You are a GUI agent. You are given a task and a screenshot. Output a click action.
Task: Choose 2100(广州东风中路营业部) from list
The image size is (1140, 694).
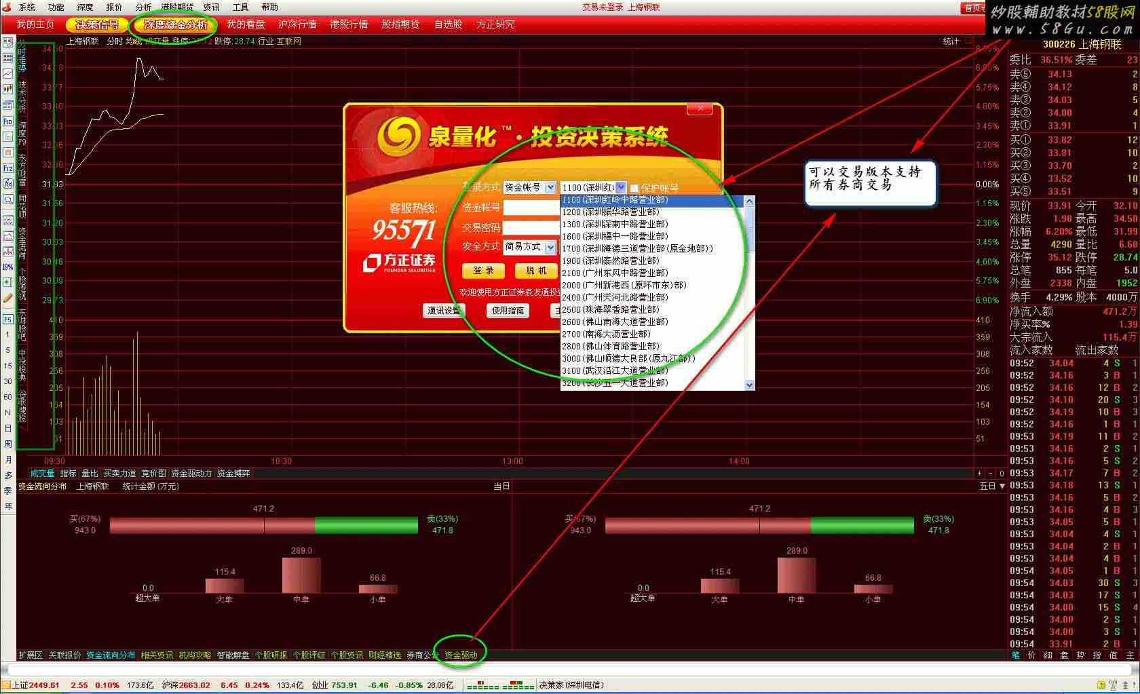pyautogui.click(x=653, y=273)
